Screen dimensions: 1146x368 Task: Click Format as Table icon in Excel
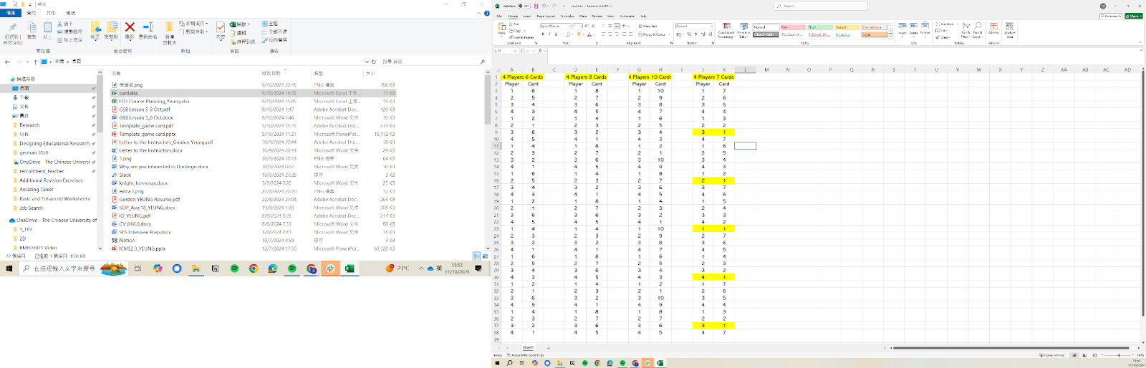[743, 26]
